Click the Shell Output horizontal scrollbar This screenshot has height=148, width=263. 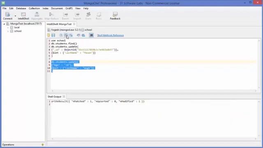pos(154,139)
